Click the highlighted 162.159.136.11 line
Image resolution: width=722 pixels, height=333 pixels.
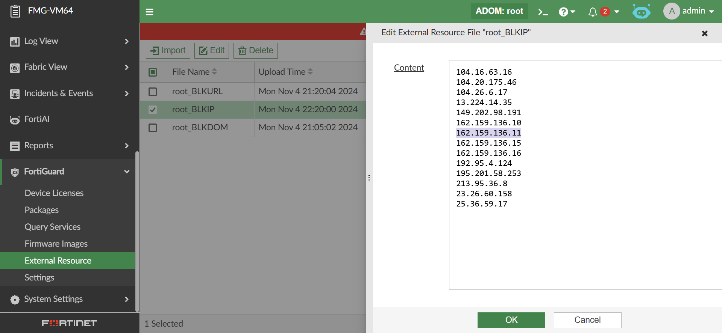point(488,133)
